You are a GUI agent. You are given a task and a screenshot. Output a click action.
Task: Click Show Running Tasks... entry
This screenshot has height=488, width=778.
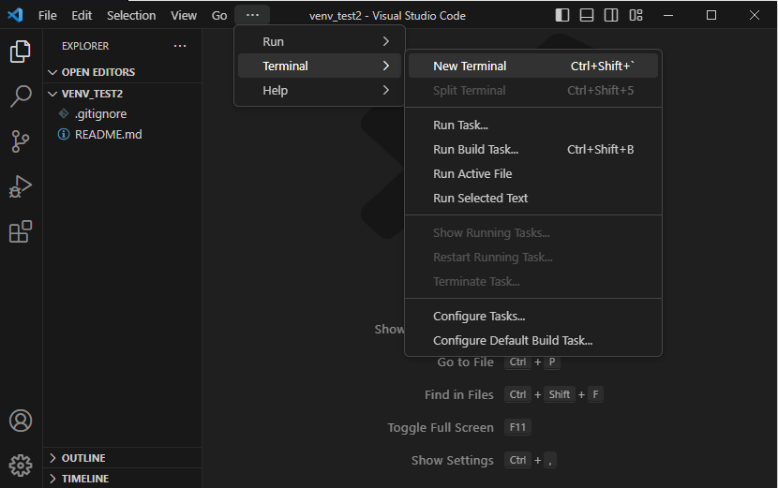(533, 232)
